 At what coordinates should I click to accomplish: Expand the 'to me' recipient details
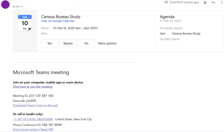(x=22, y=6)
